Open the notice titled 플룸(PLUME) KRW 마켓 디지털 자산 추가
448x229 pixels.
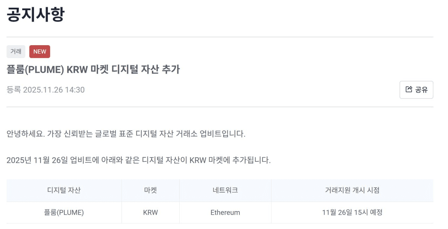tap(93, 69)
